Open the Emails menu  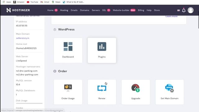tap(74, 10)
